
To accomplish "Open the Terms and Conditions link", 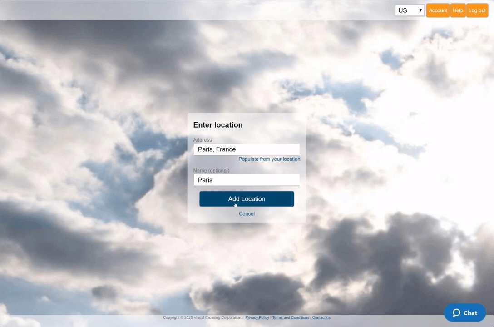I will click(x=291, y=318).
